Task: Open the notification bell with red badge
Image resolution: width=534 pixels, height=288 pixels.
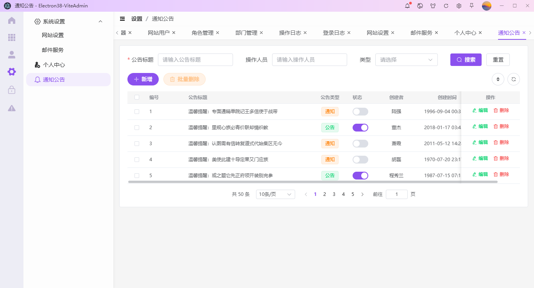Action: point(407,5)
